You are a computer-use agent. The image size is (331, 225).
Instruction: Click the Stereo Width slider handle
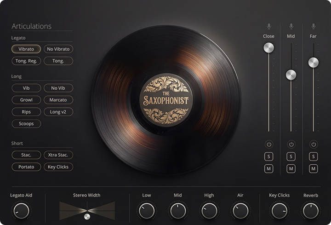[87, 217]
